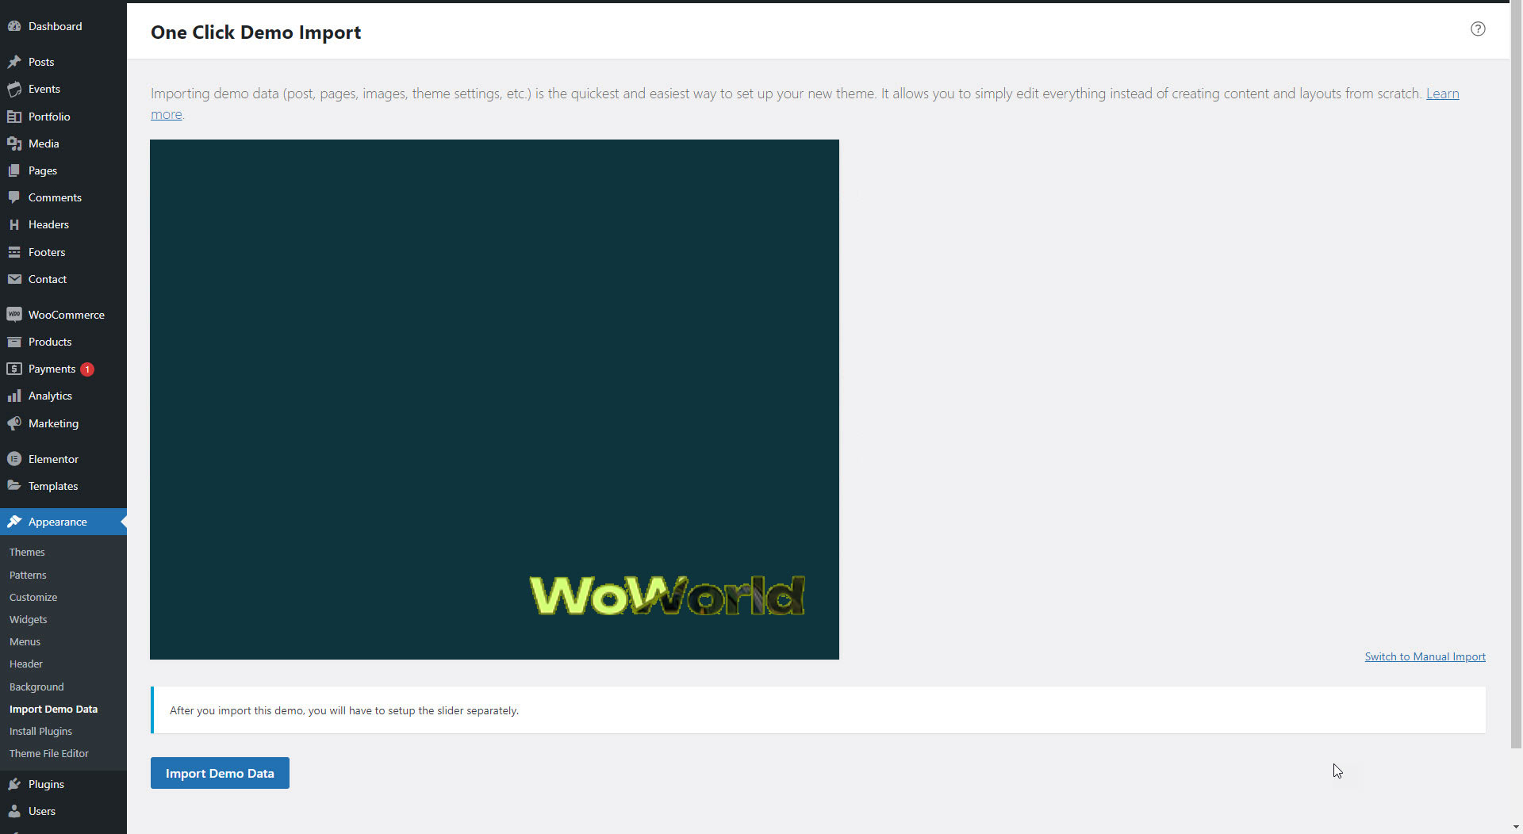Click the Users person icon
This screenshot has width=1523, height=834.
[14, 811]
